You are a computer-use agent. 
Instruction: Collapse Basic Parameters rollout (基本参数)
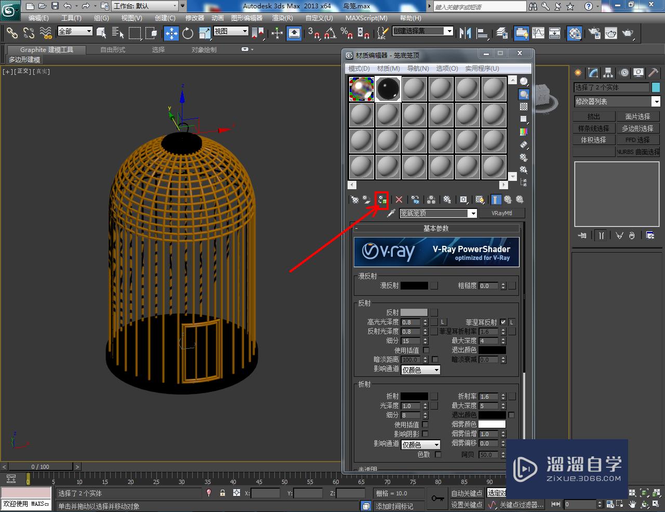click(436, 228)
